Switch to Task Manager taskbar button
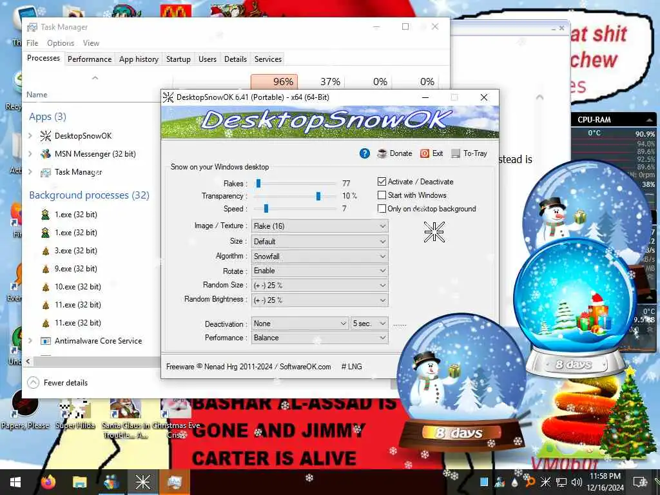 174,482
